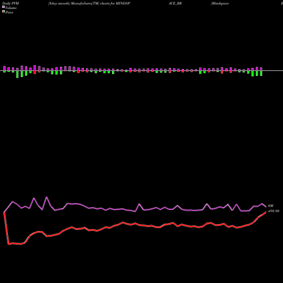
Task: Click the end point of the red price line
Action: coord(266,212)
